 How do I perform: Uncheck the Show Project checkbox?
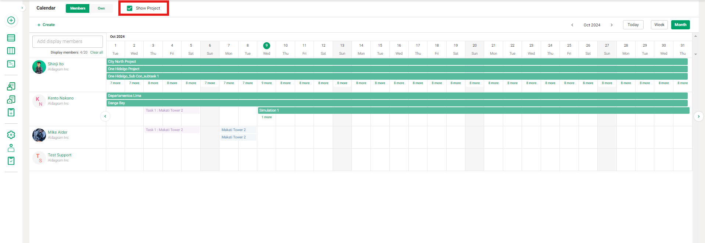pos(130,8)
